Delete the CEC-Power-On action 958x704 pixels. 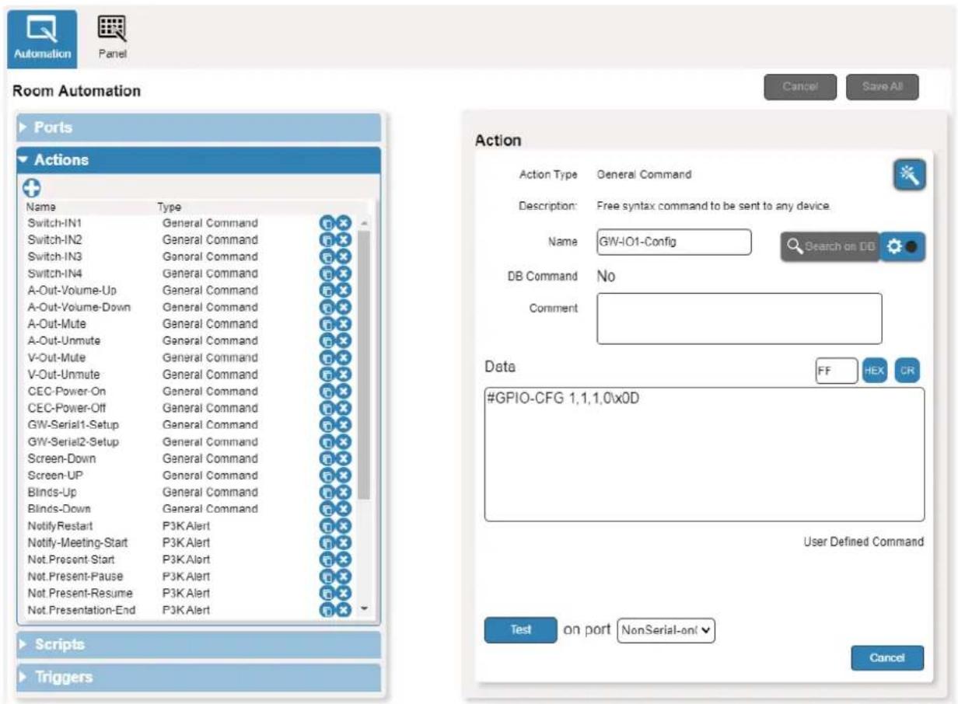(x=344, y=392)
